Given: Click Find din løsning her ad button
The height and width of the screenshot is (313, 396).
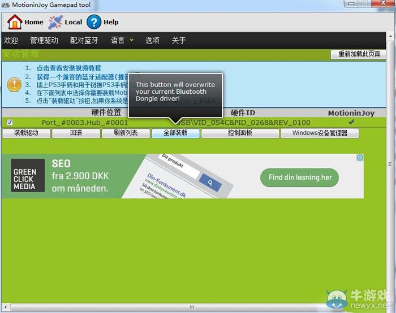Looking at the screenshot, I should (x=299, y=177).
